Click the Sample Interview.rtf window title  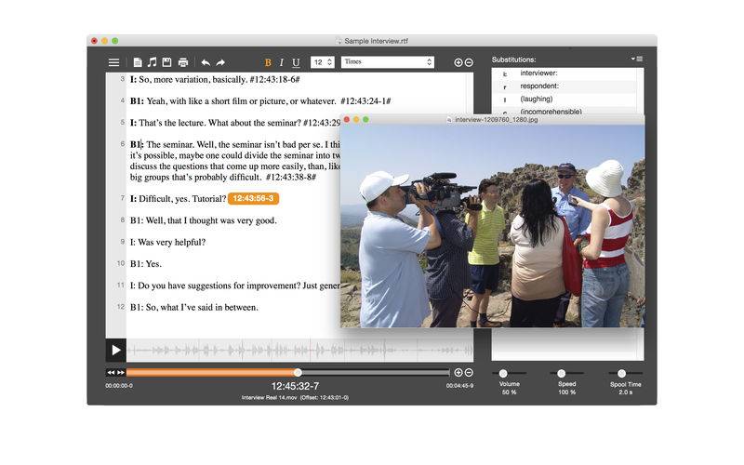(377, 41)
